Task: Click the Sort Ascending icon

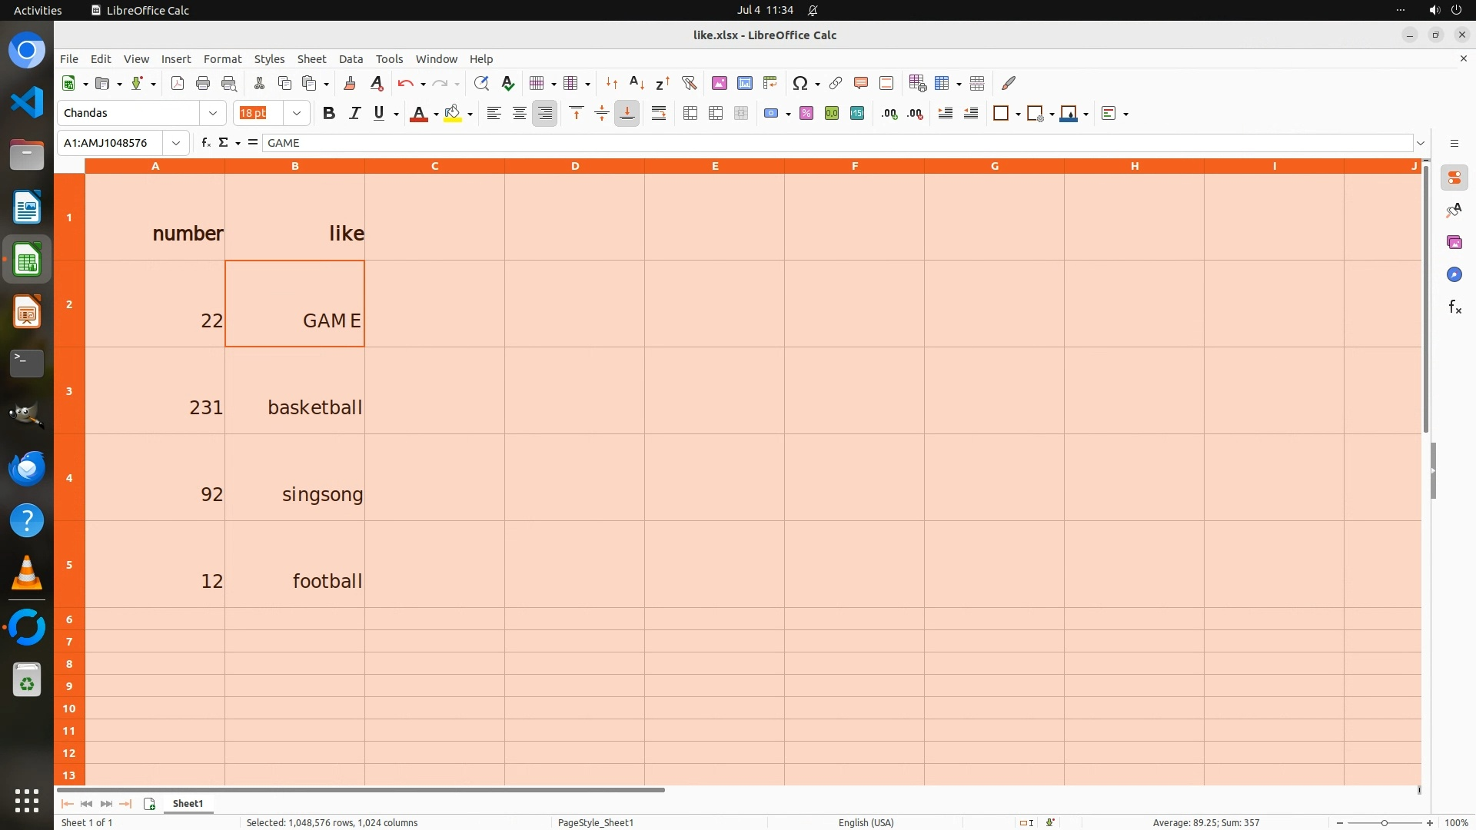Action: click(x=637, y=83)
